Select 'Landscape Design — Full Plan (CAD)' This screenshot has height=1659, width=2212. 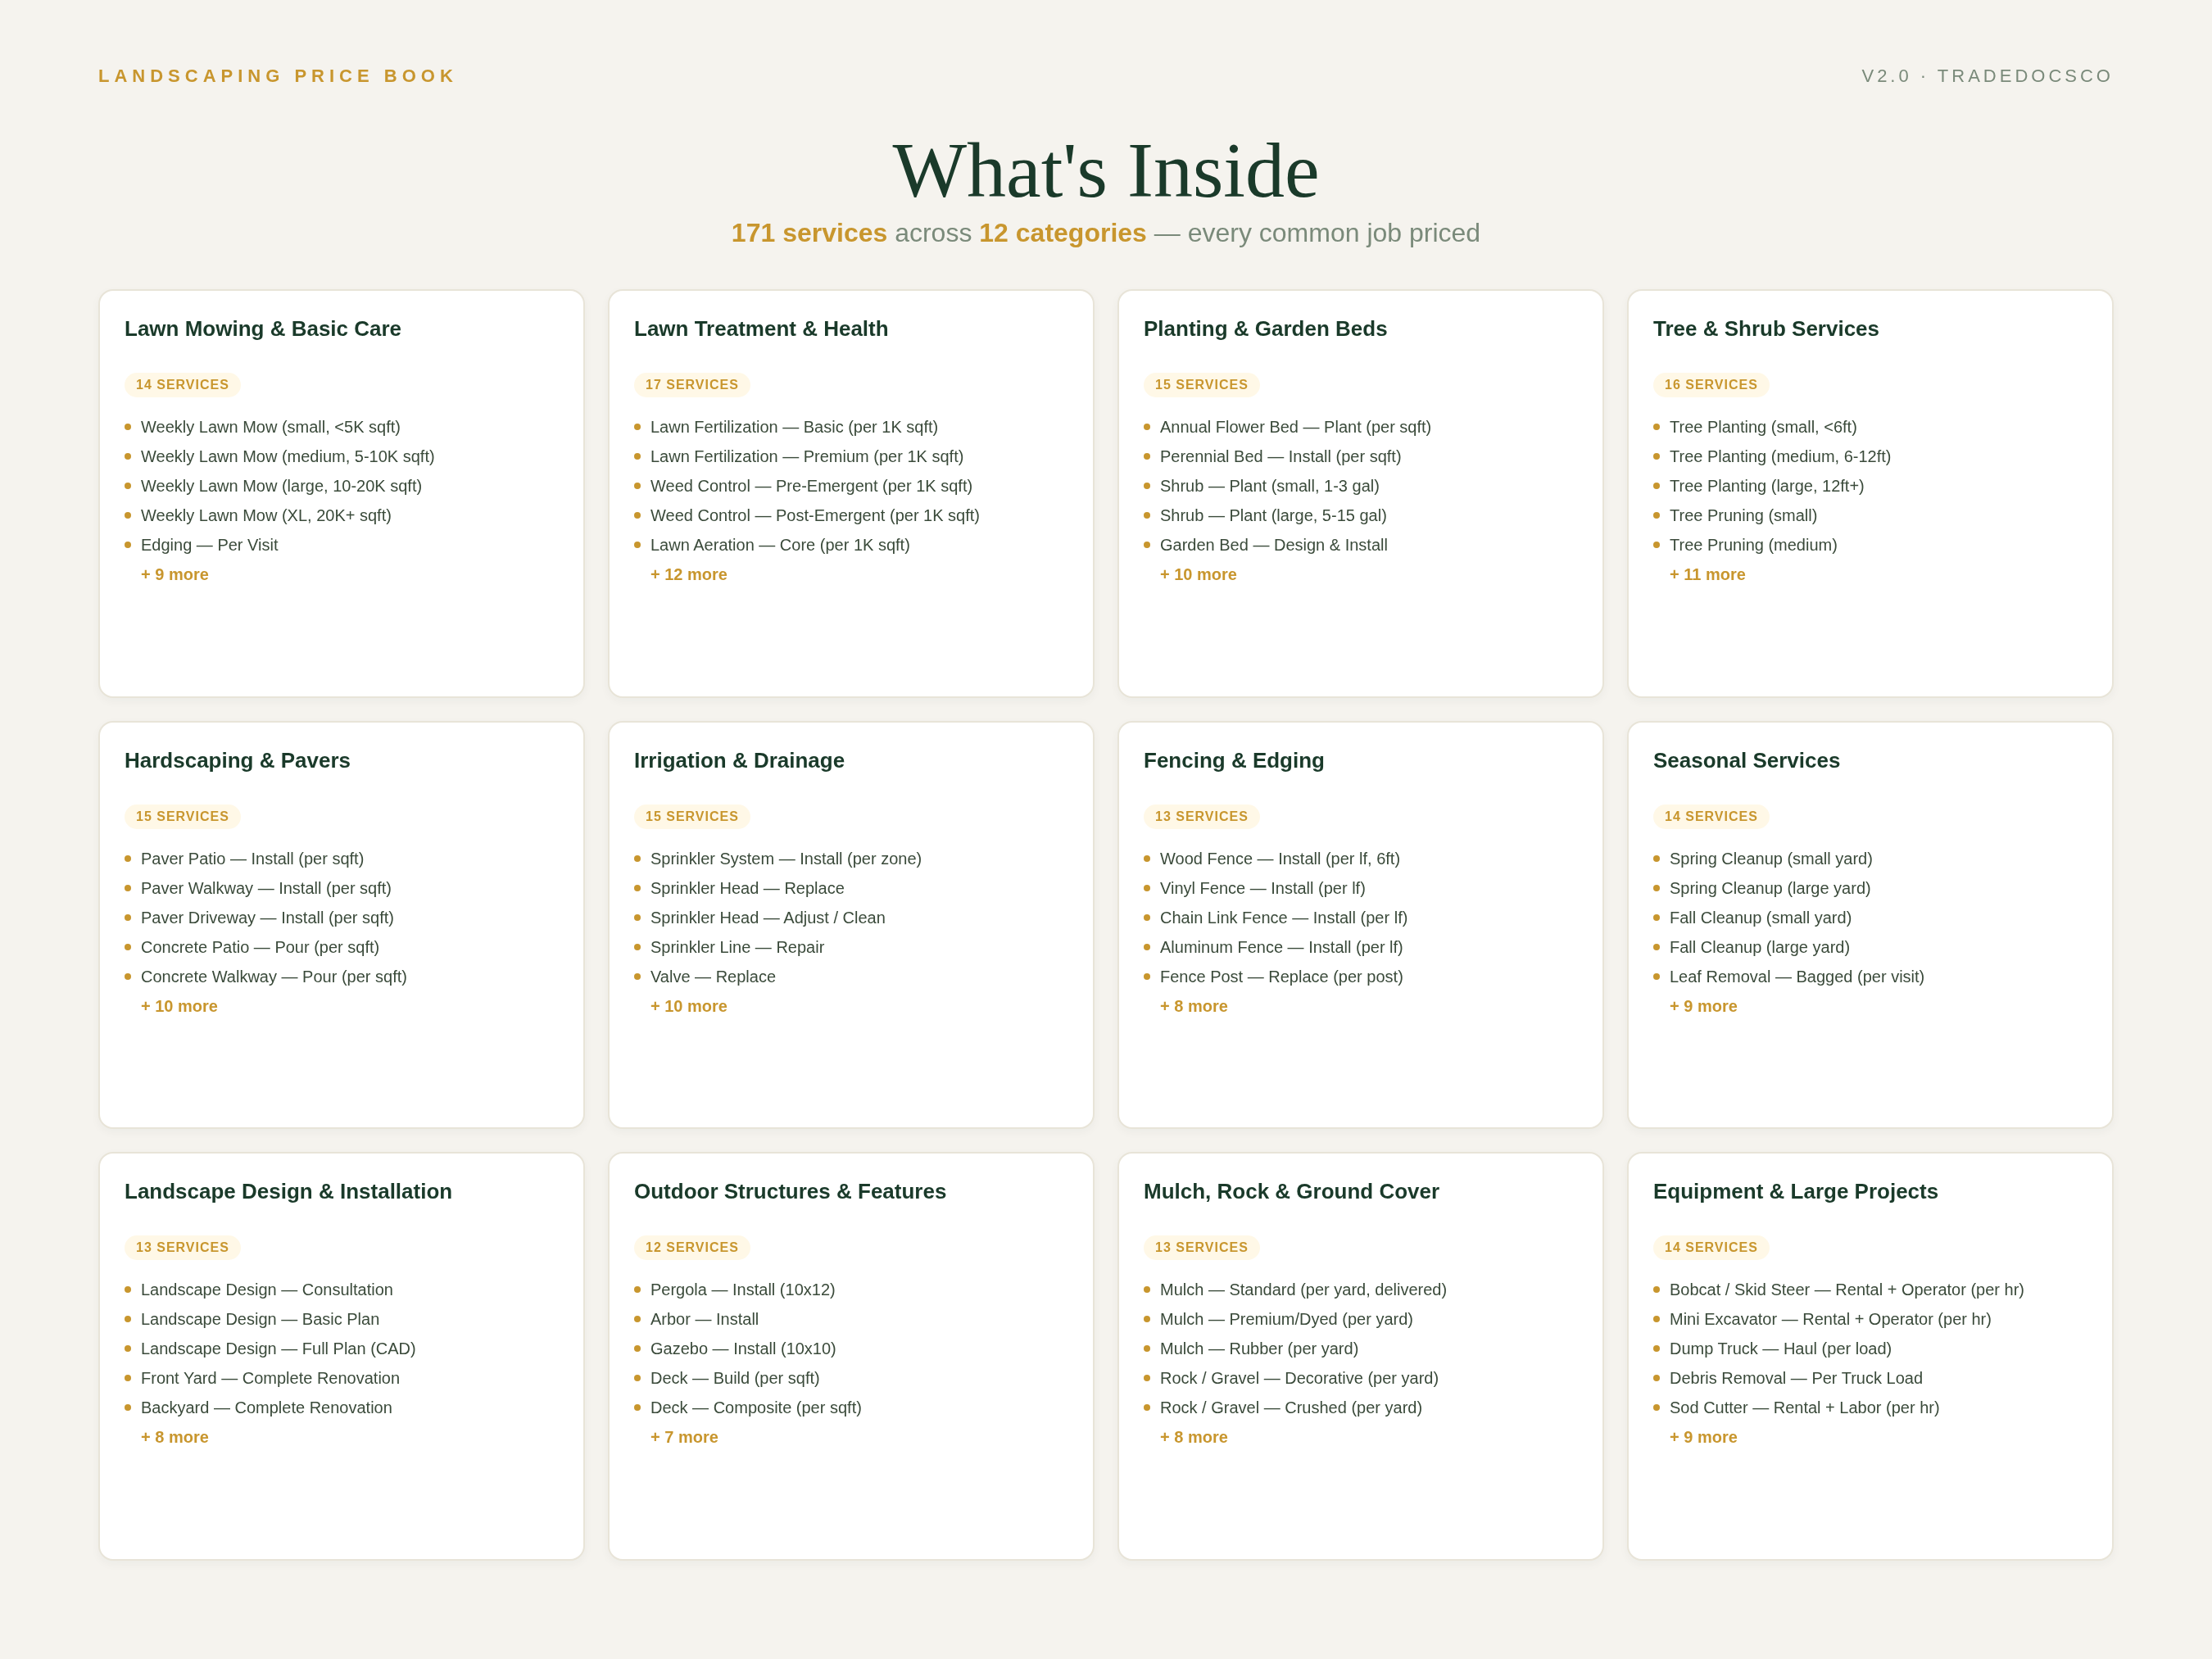point(278,1348)
